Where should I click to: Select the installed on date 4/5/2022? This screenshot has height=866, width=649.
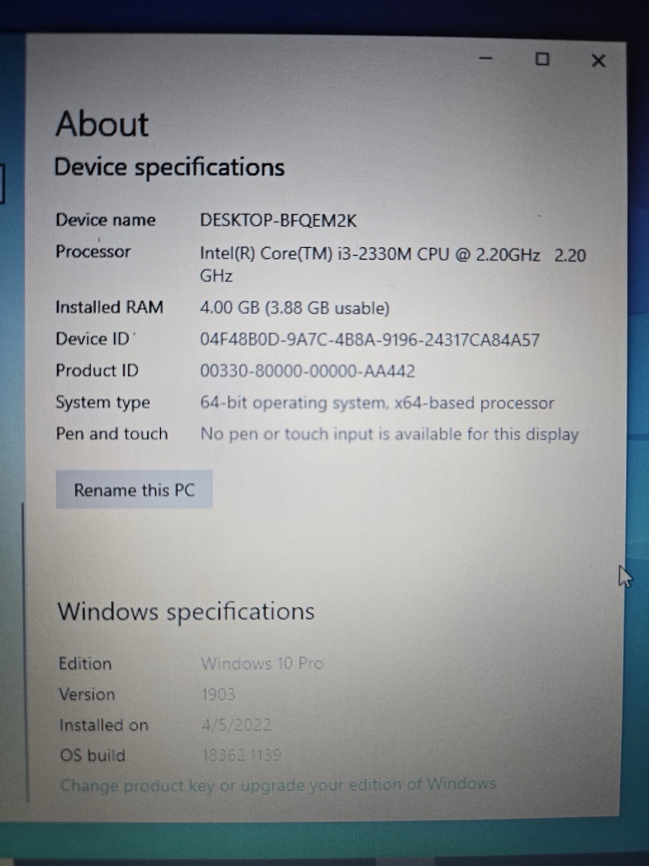click(236, 724)
